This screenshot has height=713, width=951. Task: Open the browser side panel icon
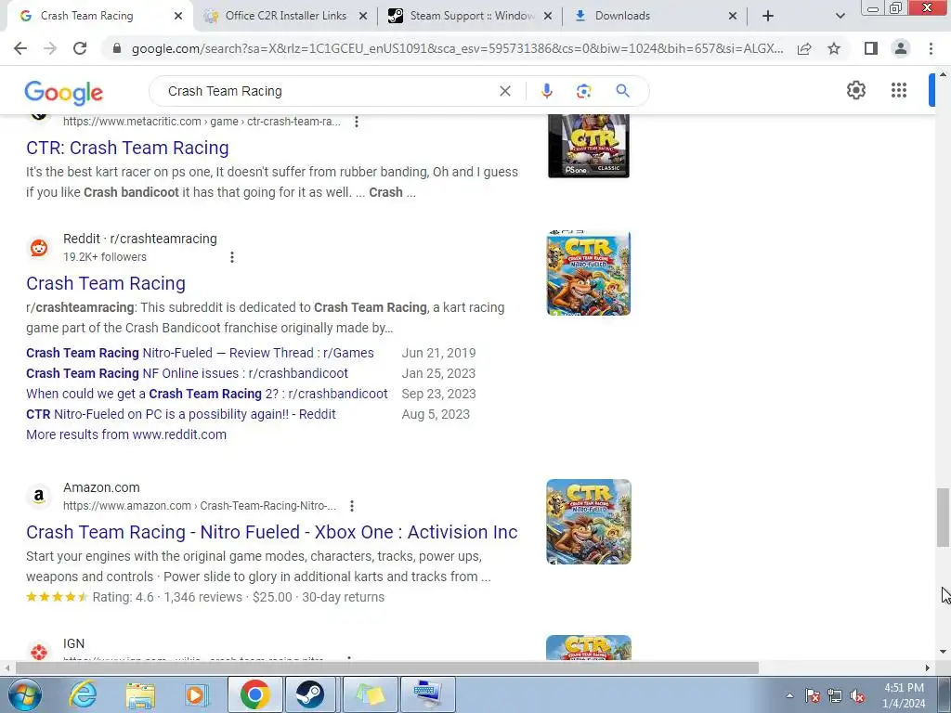[x=871, y=48]
